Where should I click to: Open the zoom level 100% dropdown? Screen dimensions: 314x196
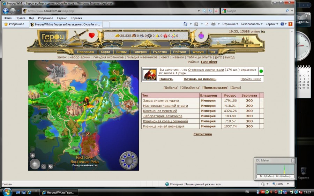pyautogui.click(x=288, y=184)
